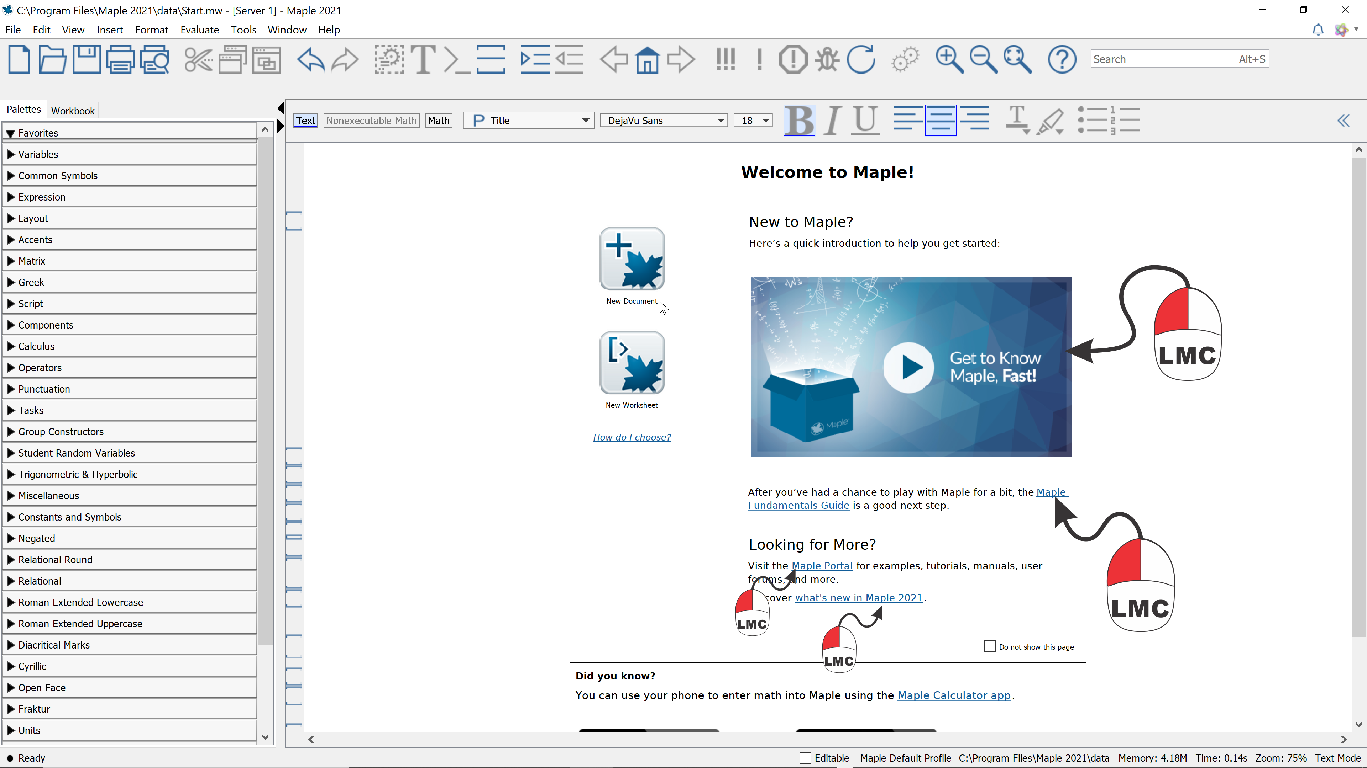The height and width of the screenshot is (768, 1367).
Task: Check the Do not show this page box
Action: (x=989, y=647)
